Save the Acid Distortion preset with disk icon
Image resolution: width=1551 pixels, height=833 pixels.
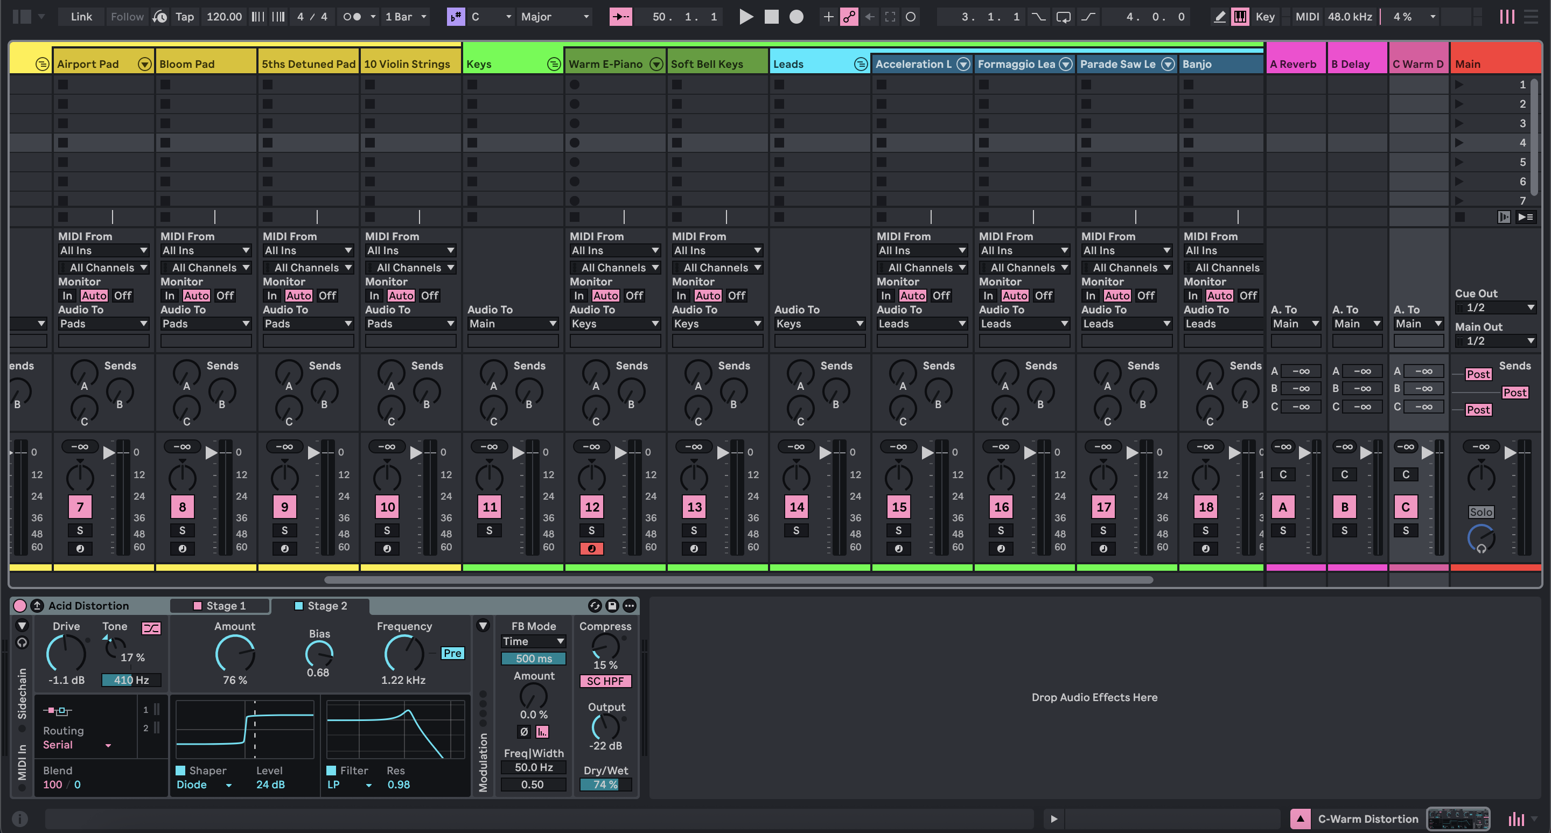pyautogui.click(x=612, y=605)
